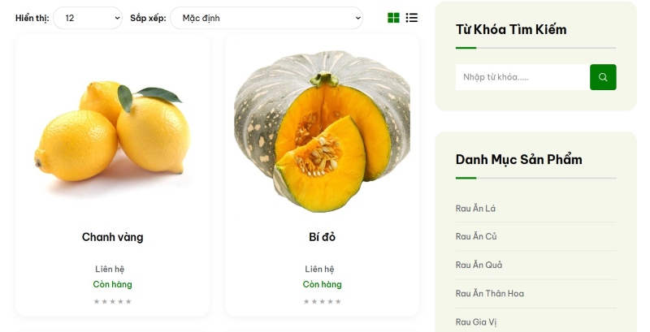
Task: Rate Chanh vàng with first star
Action: [x=97, y=301]
